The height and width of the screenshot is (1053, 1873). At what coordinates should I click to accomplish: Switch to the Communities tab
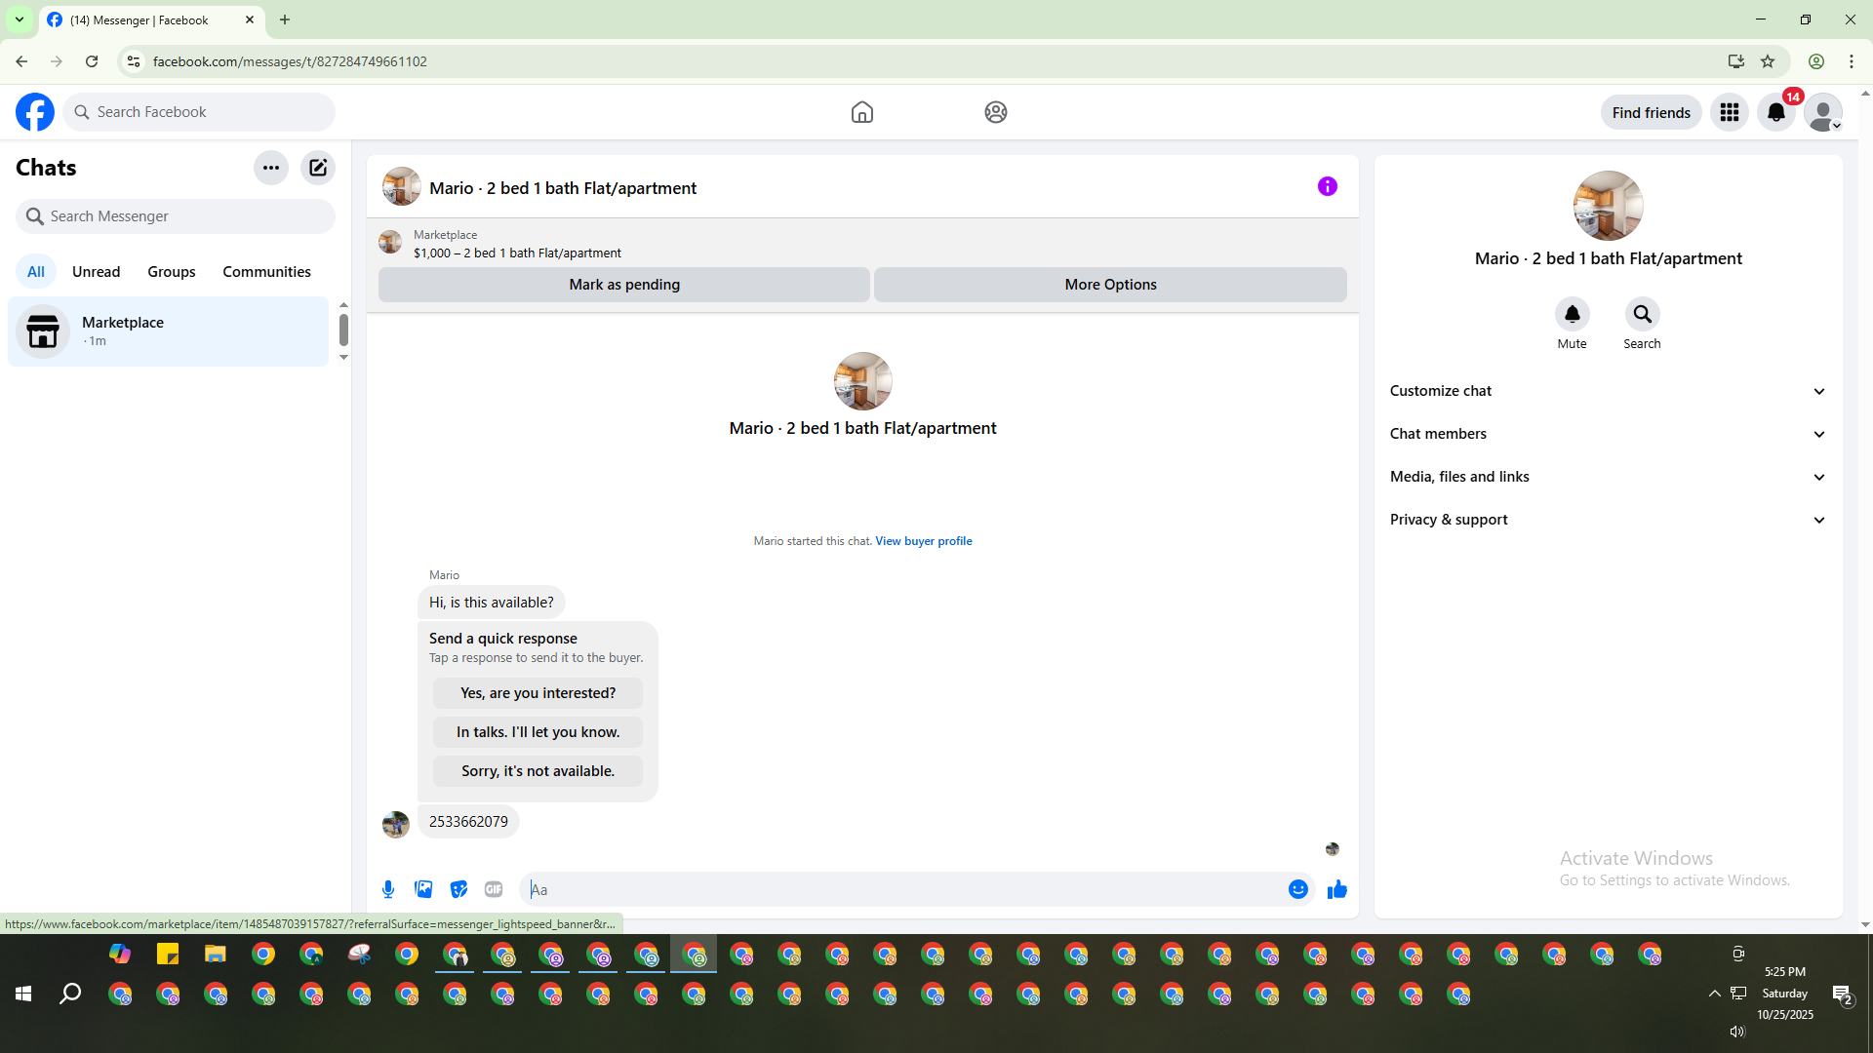tap(266, 272)
